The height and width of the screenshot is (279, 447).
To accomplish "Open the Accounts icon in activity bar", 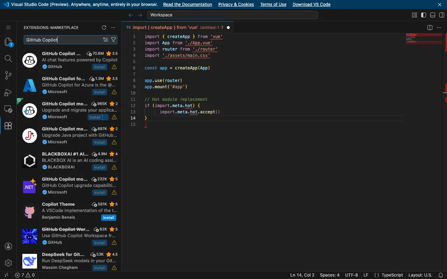I will click(8, 246).
